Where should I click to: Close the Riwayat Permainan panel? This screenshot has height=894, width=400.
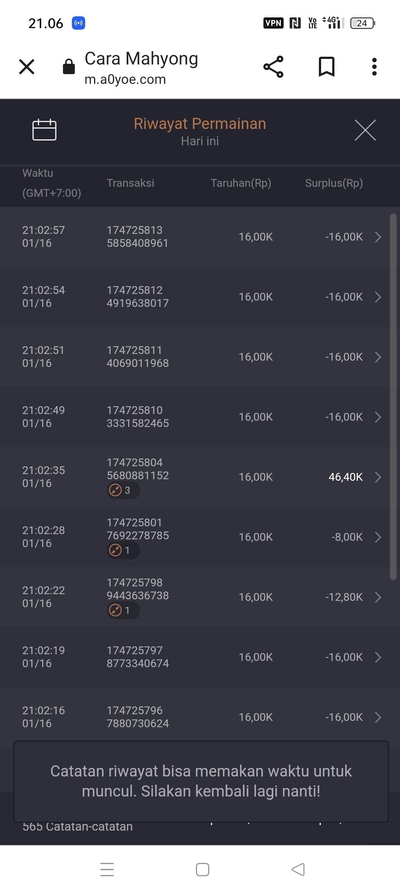click(x=365, y=130)
